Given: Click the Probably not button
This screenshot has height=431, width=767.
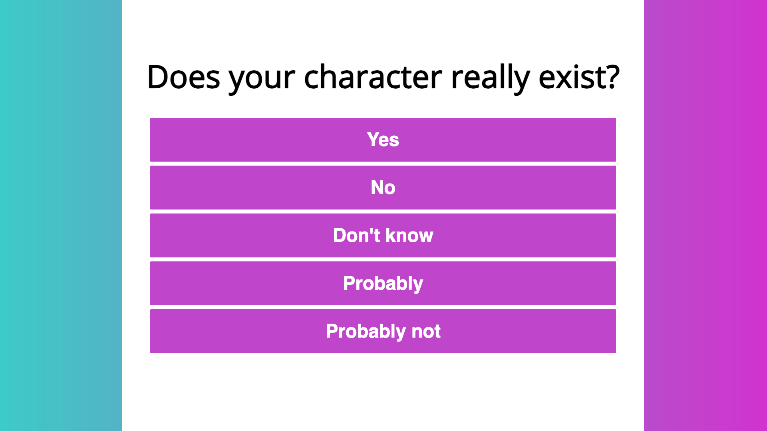Looking at the screenshot, I should point(383,331).
